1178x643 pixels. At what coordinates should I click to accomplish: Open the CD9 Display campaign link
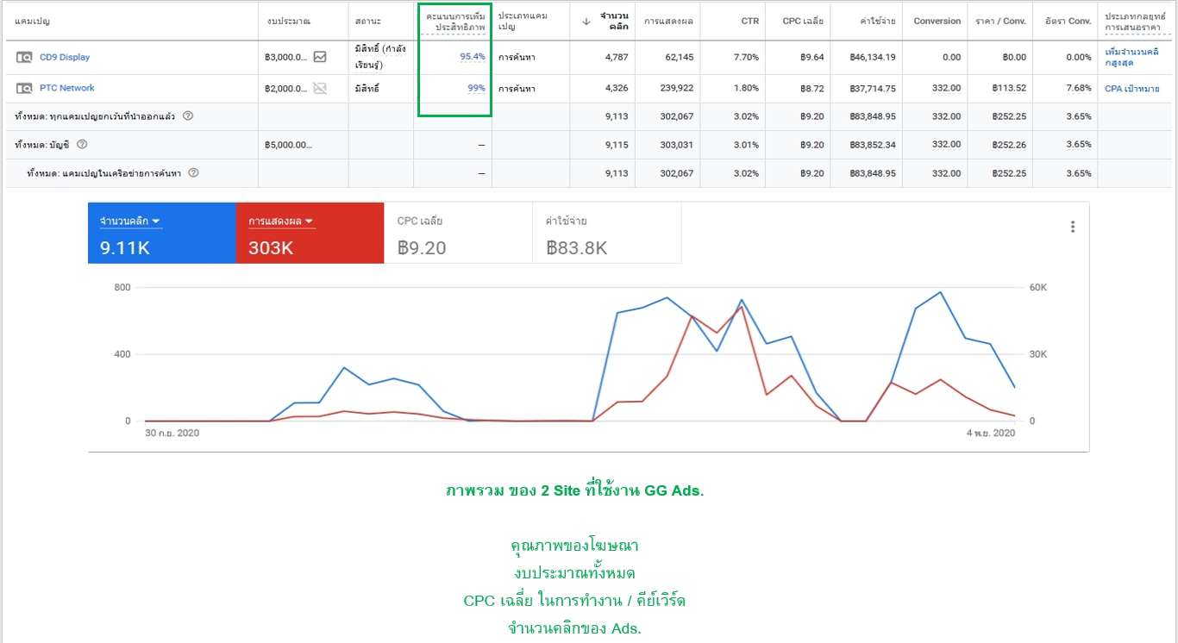(x=65, y=58)
